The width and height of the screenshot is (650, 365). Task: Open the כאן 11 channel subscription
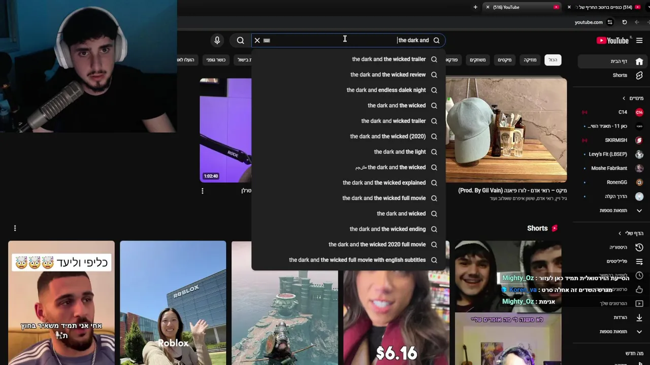pyautogui.click(x=612, y=126)
